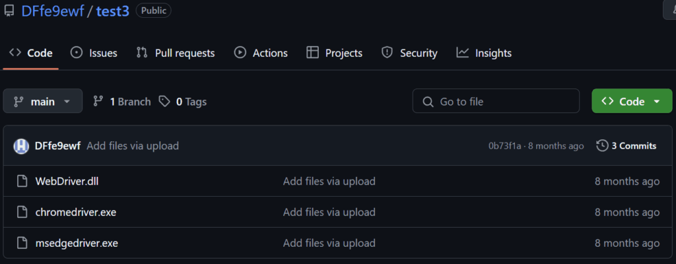Open the Insights tab
The height and width of the screenshot is (264, 676).
click(484, 53)
